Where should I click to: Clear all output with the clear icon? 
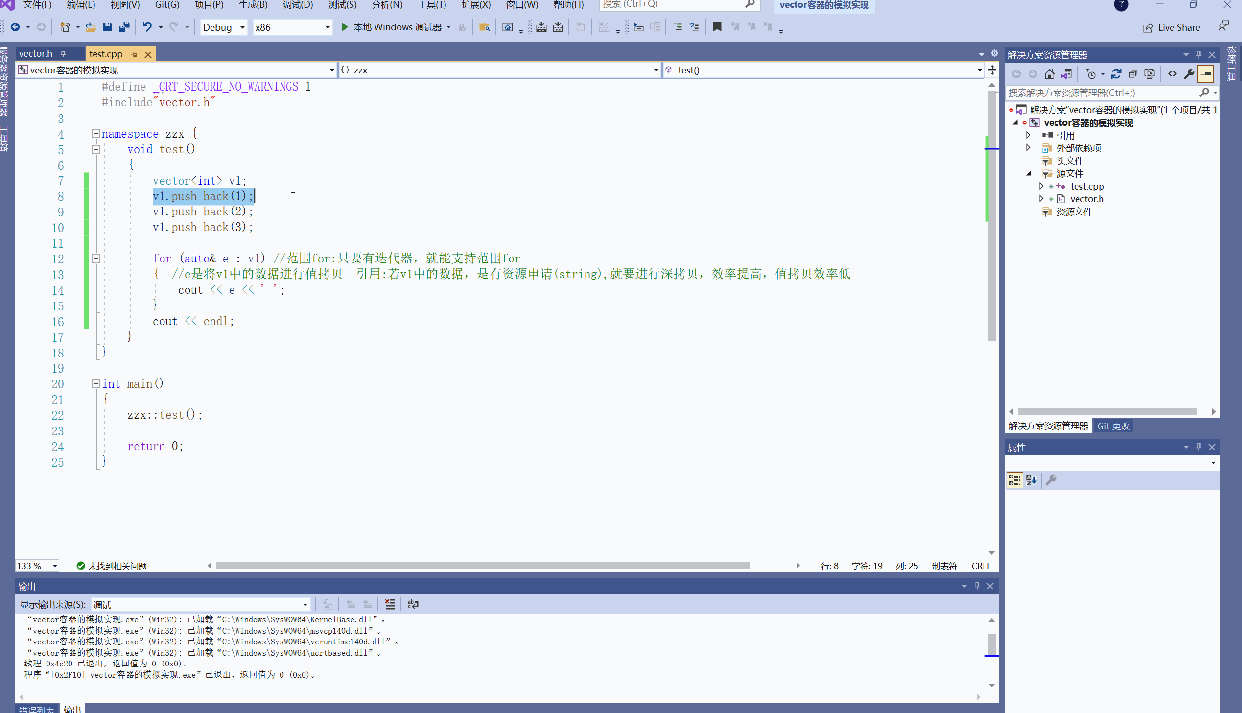click(390, 604)
